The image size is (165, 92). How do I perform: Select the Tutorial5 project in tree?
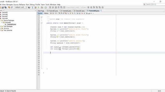5,13
